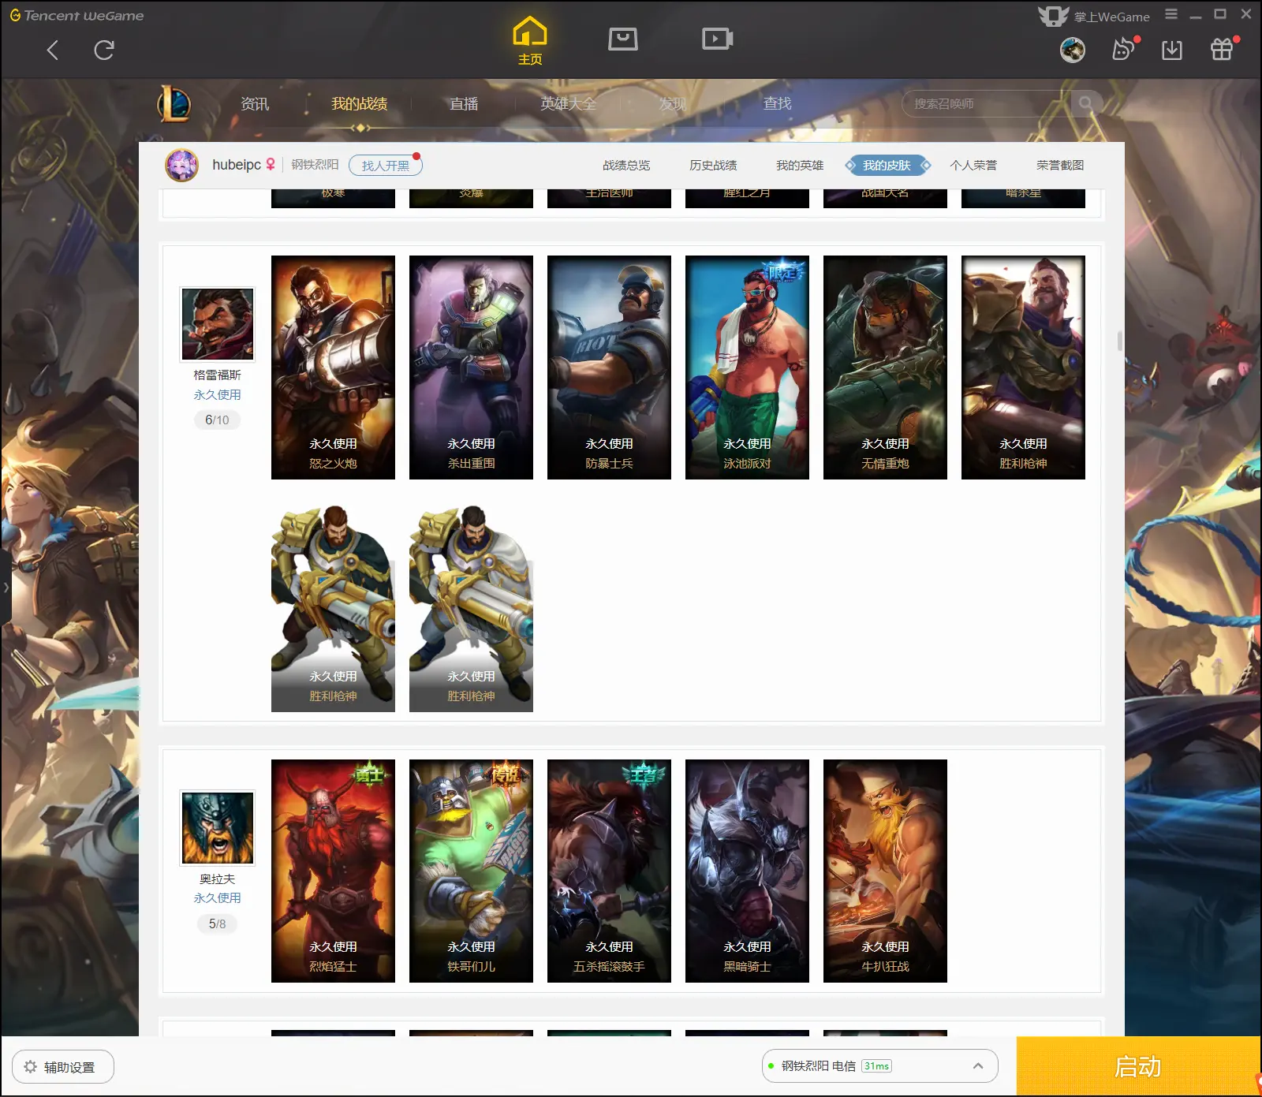
Task: Open the 个人荣誉 sub-tab
Action: pyautogui.click(x=973, y=165)
